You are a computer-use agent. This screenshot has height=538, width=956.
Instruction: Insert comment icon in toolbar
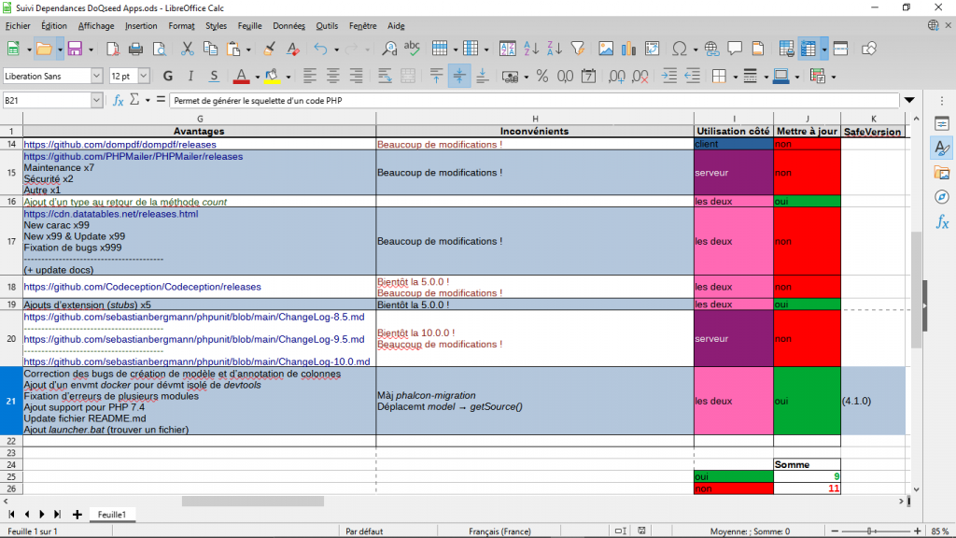click(x=735, y=49)
